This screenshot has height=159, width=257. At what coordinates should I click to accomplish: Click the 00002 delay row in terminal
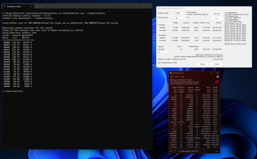pyautogui.click(x=18, y=45)
